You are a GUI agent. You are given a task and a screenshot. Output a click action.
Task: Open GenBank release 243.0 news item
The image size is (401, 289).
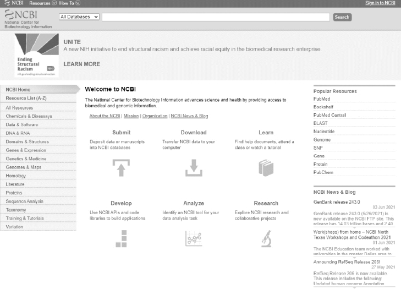(x=337, y=202)
